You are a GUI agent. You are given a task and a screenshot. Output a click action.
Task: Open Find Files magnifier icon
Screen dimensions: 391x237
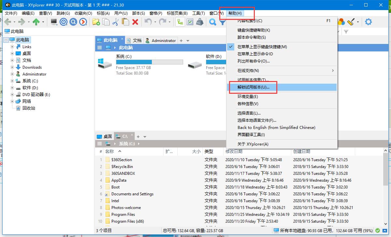pos(213,22)
